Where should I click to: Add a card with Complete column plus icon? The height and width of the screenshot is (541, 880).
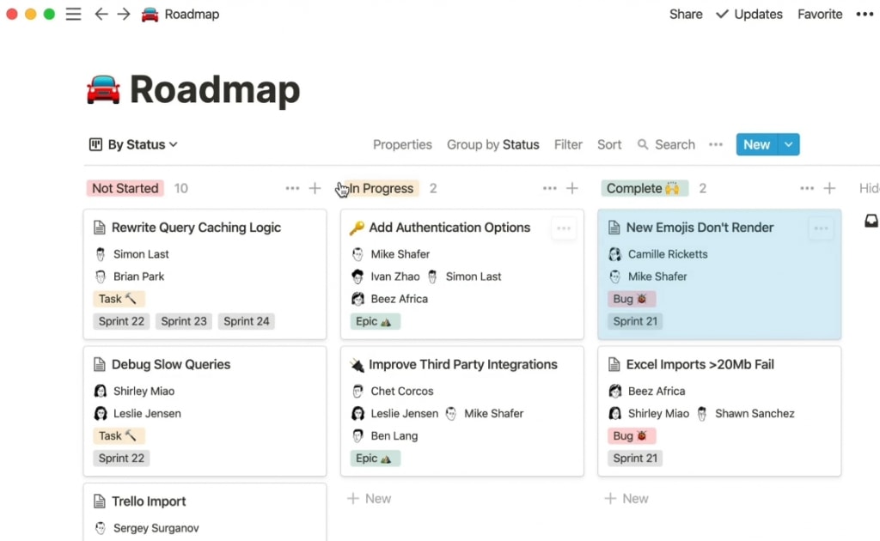[x=829, y=188]
